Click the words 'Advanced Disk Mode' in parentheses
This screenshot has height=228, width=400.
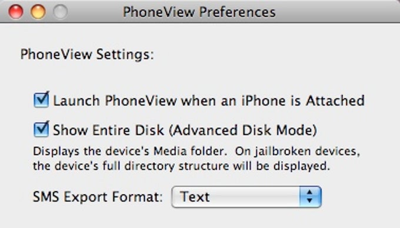pos(243,130)
